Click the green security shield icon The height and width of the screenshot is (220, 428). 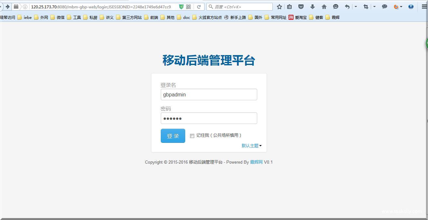(x=181, y=6)
